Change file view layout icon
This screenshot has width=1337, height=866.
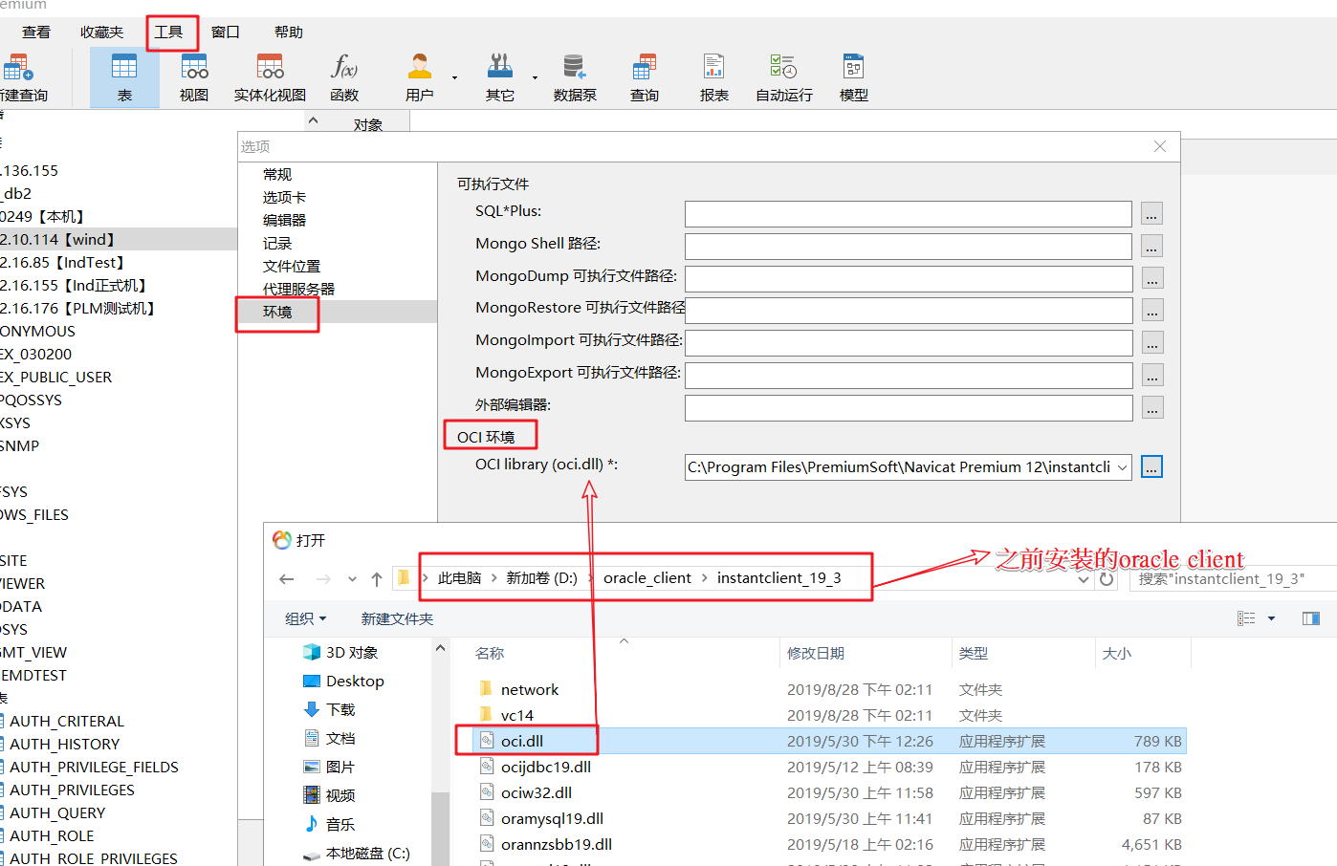[x=1246, y=618]
